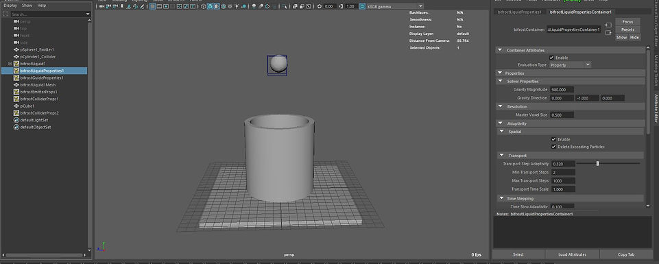Click the Gamma reset icon

[341, 6]
